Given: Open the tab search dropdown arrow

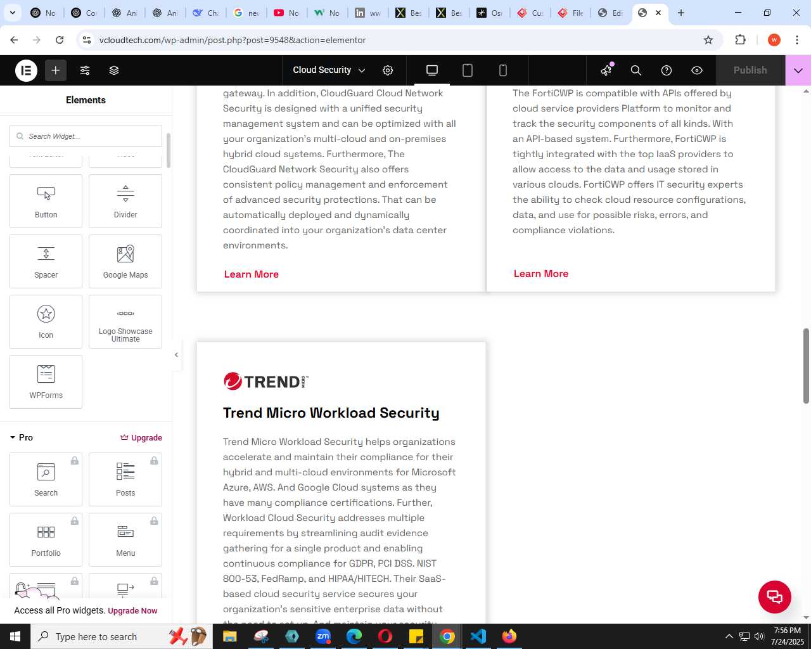Looking at the screenshot, I should [12, 13].
